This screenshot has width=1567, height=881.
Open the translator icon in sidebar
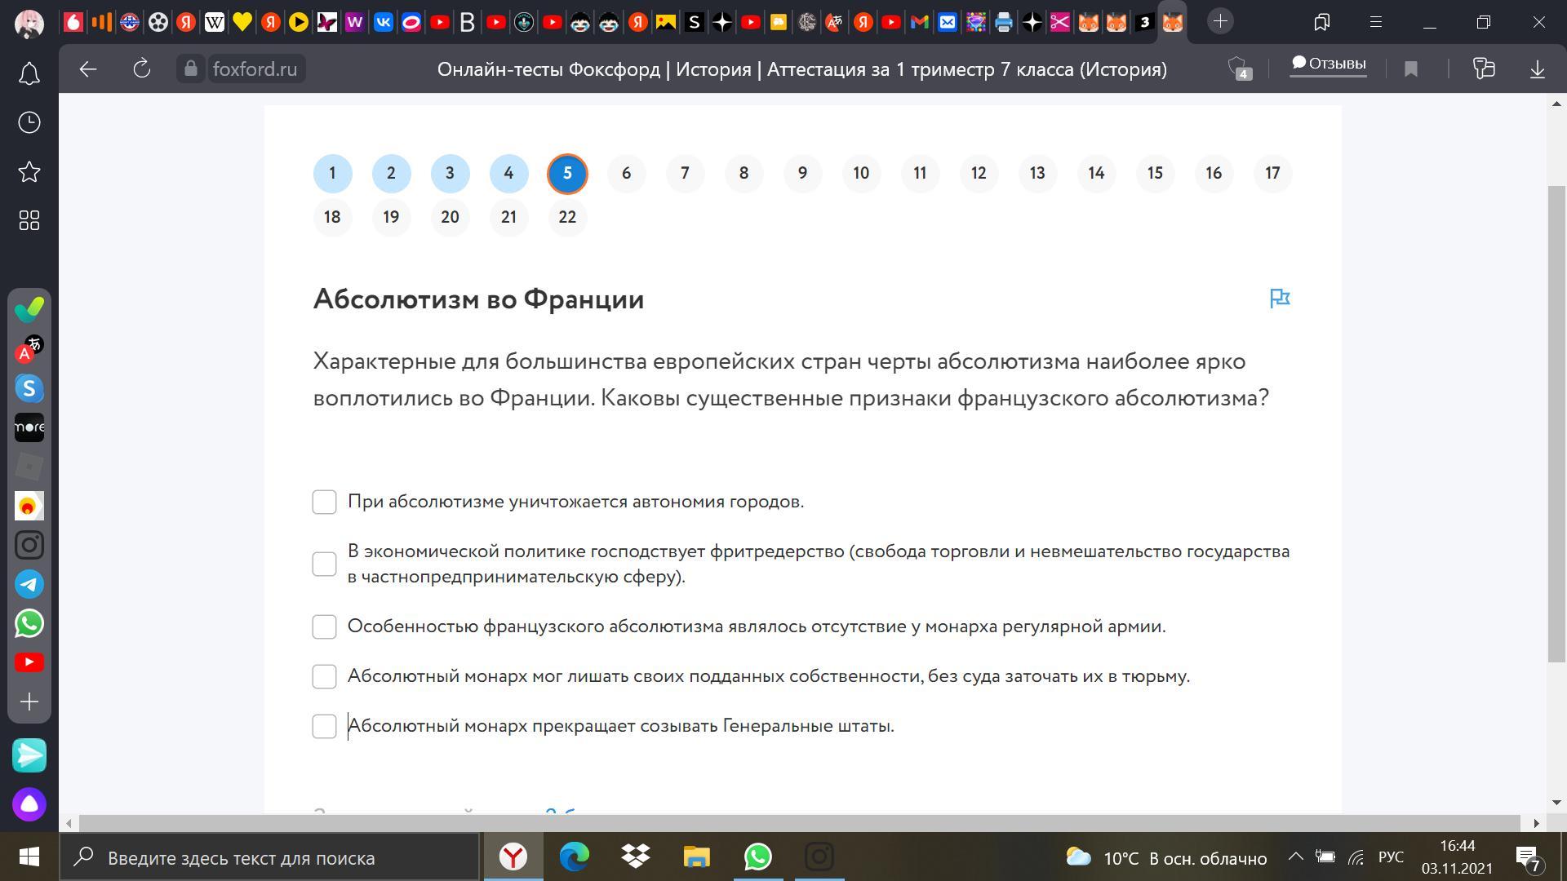tap(29, 349)
